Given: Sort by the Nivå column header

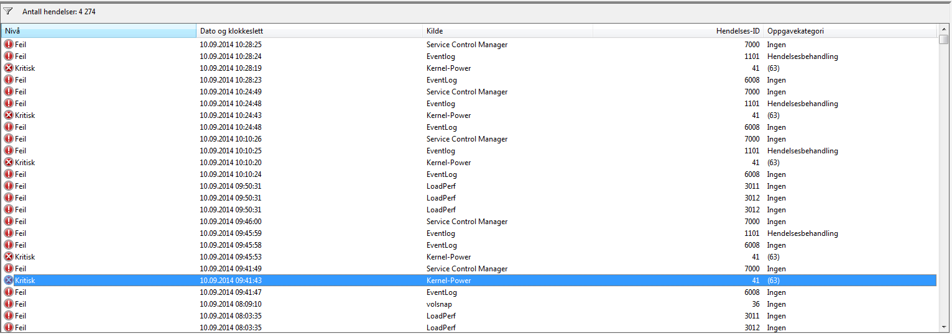Looking at the screenshot, I should [x=99, y=31].
